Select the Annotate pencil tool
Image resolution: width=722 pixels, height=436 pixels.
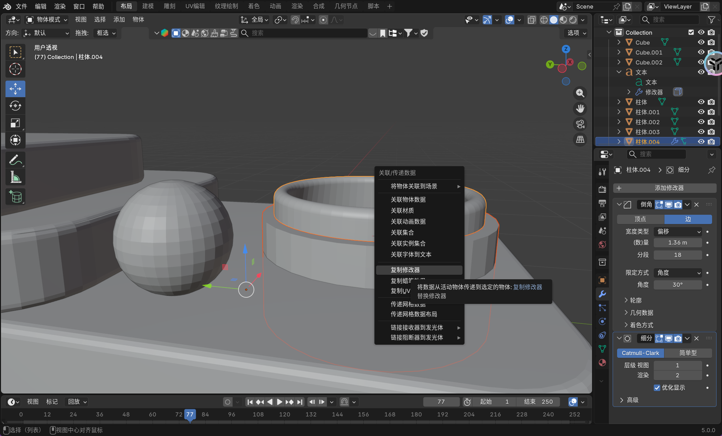tap(15, 160)
